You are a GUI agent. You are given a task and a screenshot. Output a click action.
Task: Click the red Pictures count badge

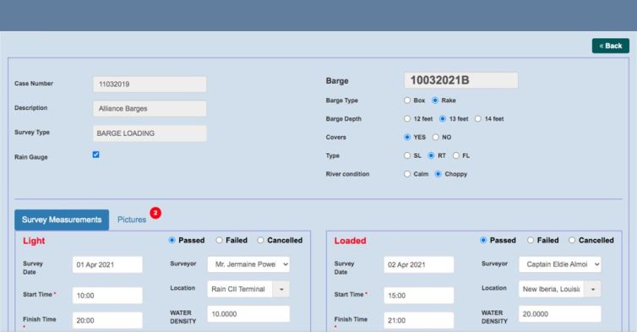[155, 213]
